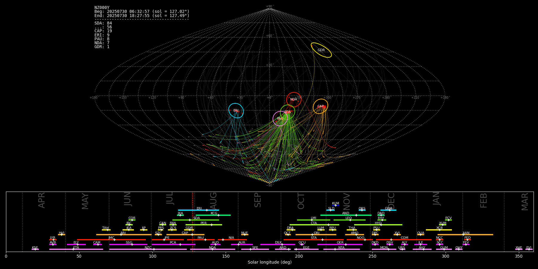Click the 'ERI: 9' legend entry

point(102,35)
